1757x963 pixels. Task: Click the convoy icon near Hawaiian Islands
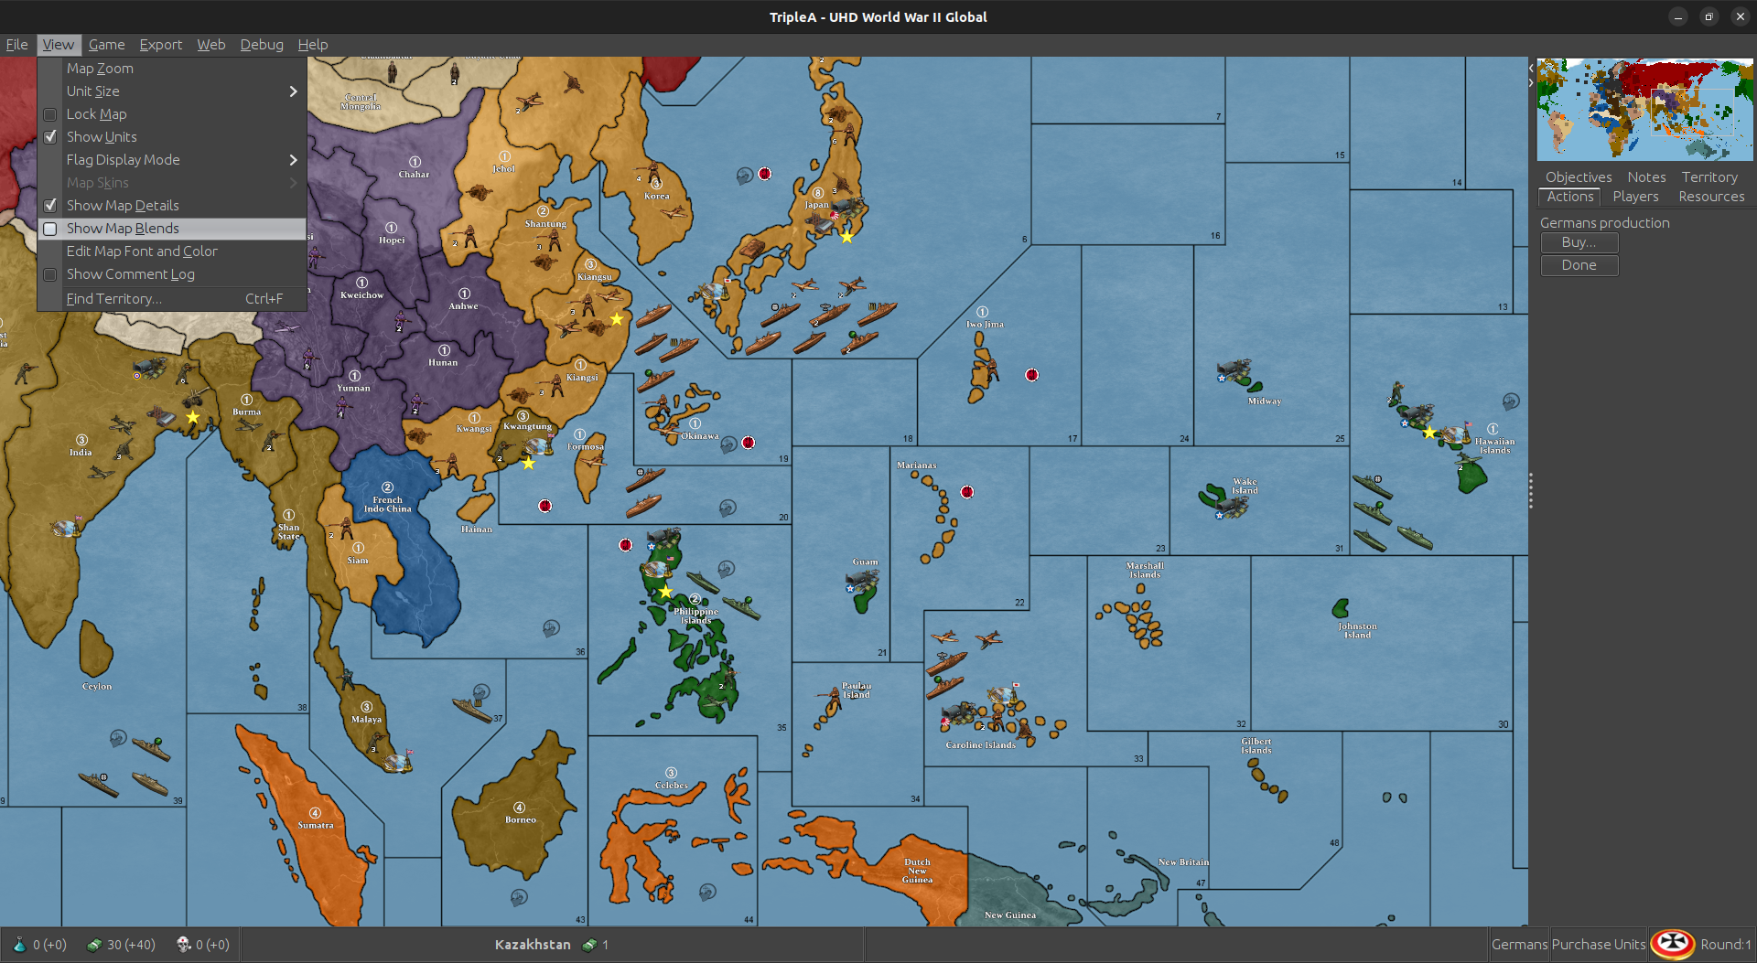pos(1511,401)
